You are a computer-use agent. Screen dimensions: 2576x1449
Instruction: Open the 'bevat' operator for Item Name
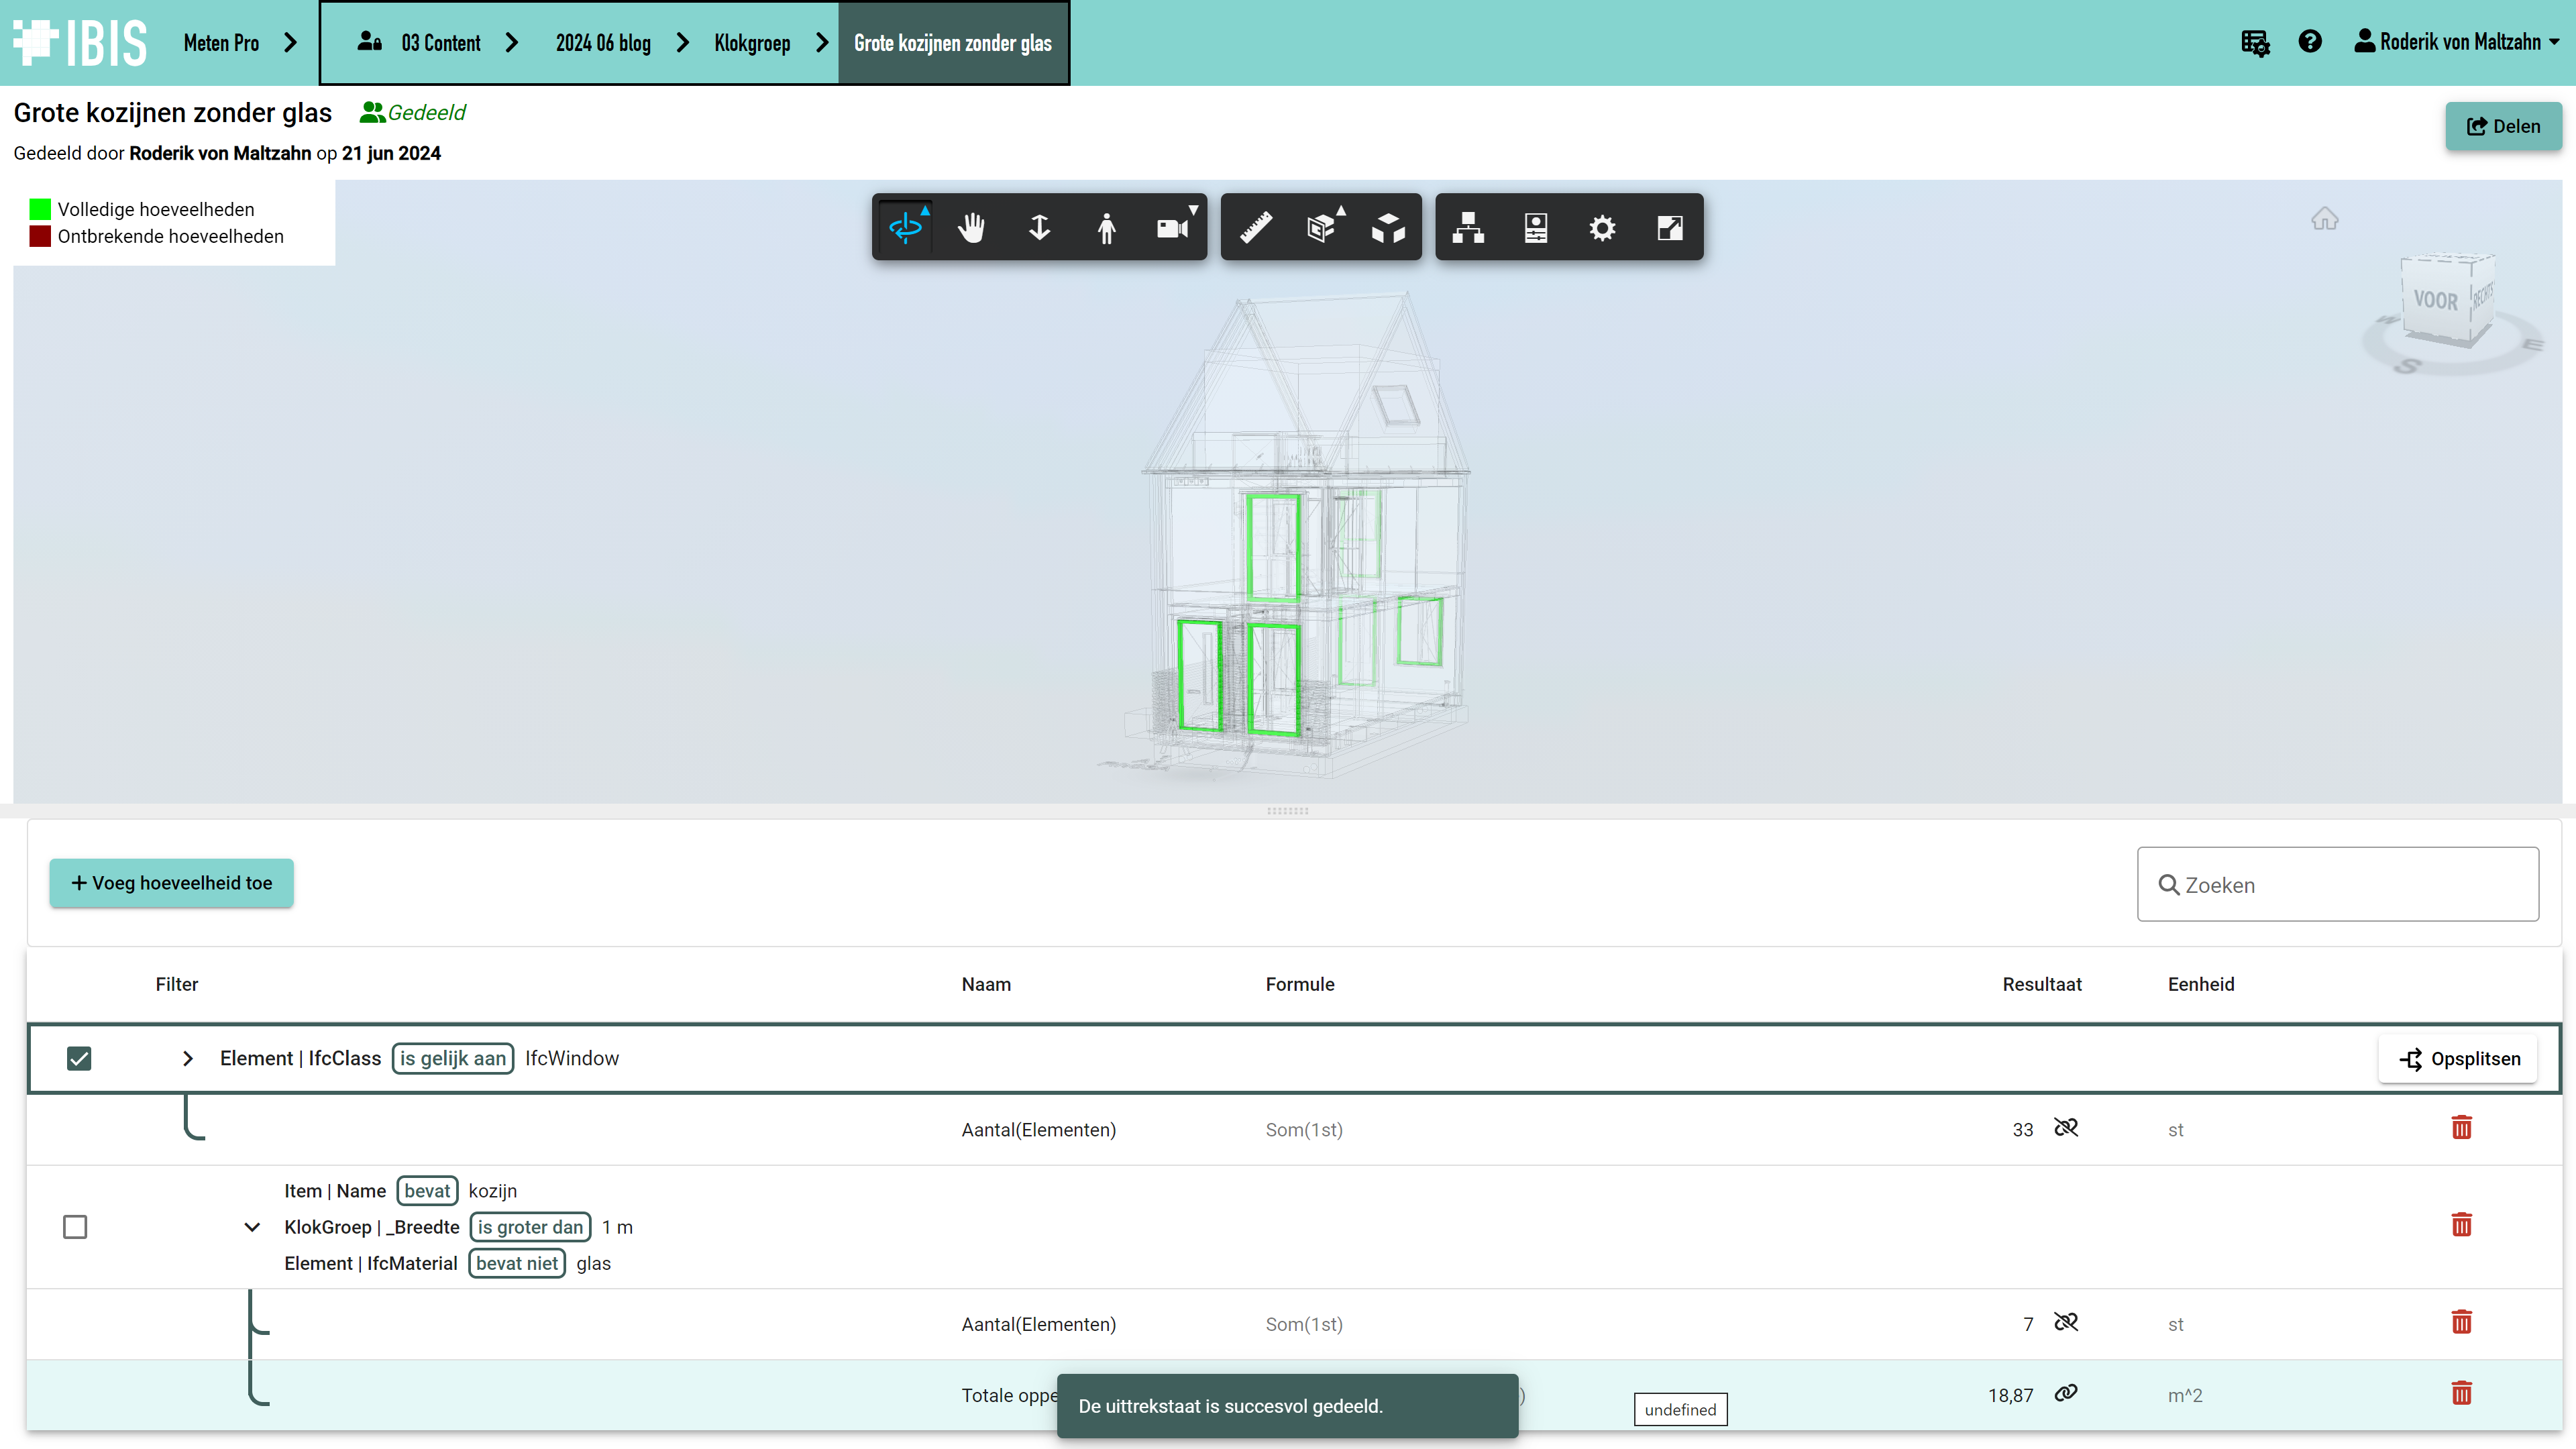(x=427, y=1191)
